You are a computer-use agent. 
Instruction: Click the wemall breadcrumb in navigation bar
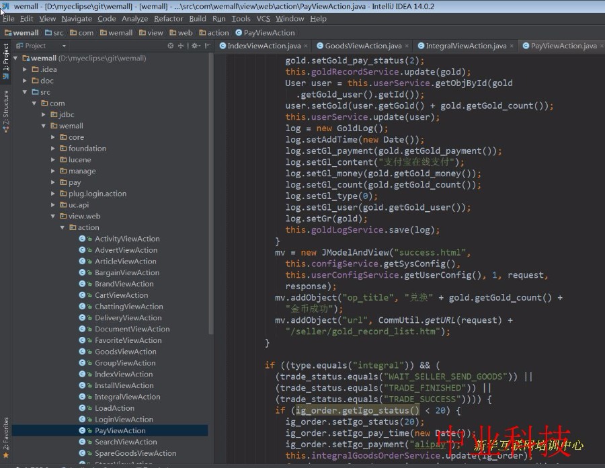click(22, 32)
